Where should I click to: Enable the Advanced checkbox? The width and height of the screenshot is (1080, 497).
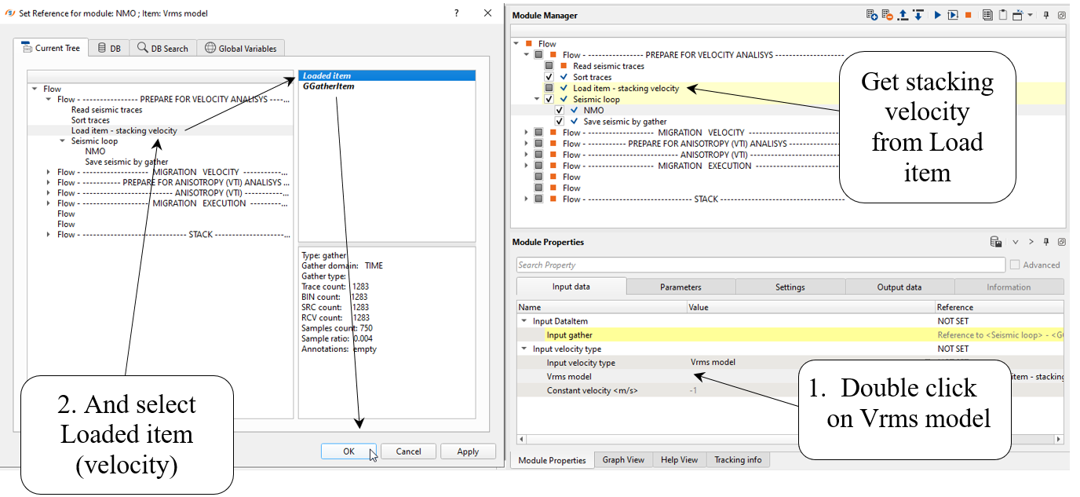1016,265
